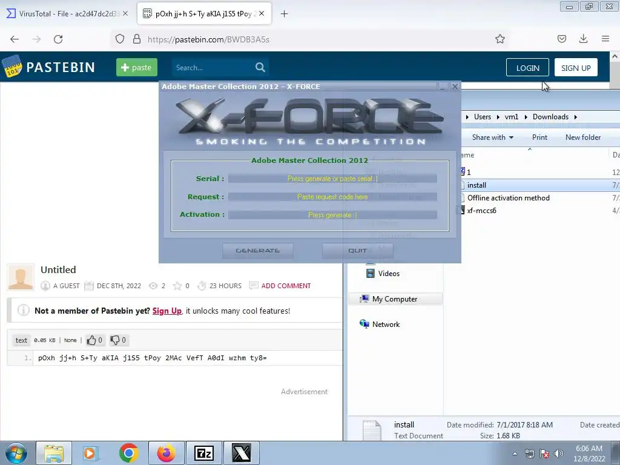The width and height of the screenshot is (620, 465).
Task: Open the media player taskbar icon
Action: pos(91,453)
